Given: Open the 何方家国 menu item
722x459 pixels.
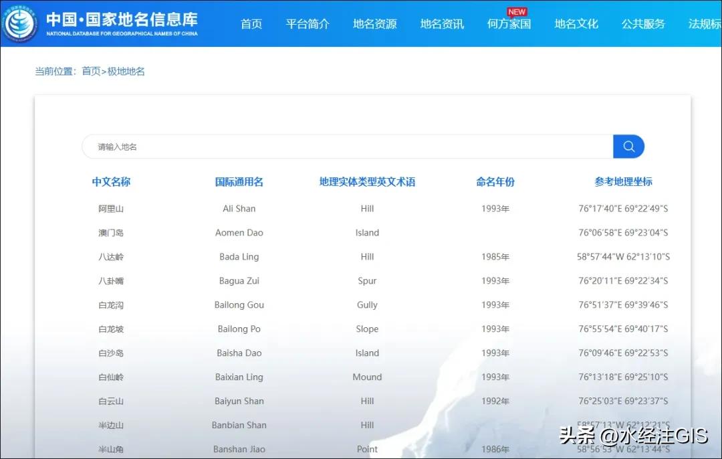Looking at the screenshot, I should coord(509,24).
